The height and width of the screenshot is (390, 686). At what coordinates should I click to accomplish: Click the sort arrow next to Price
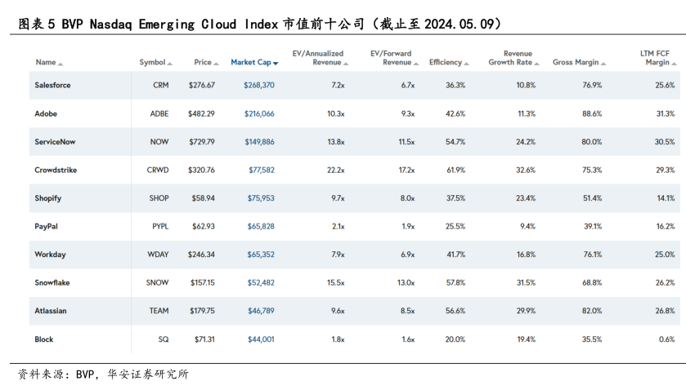point(217,64)
